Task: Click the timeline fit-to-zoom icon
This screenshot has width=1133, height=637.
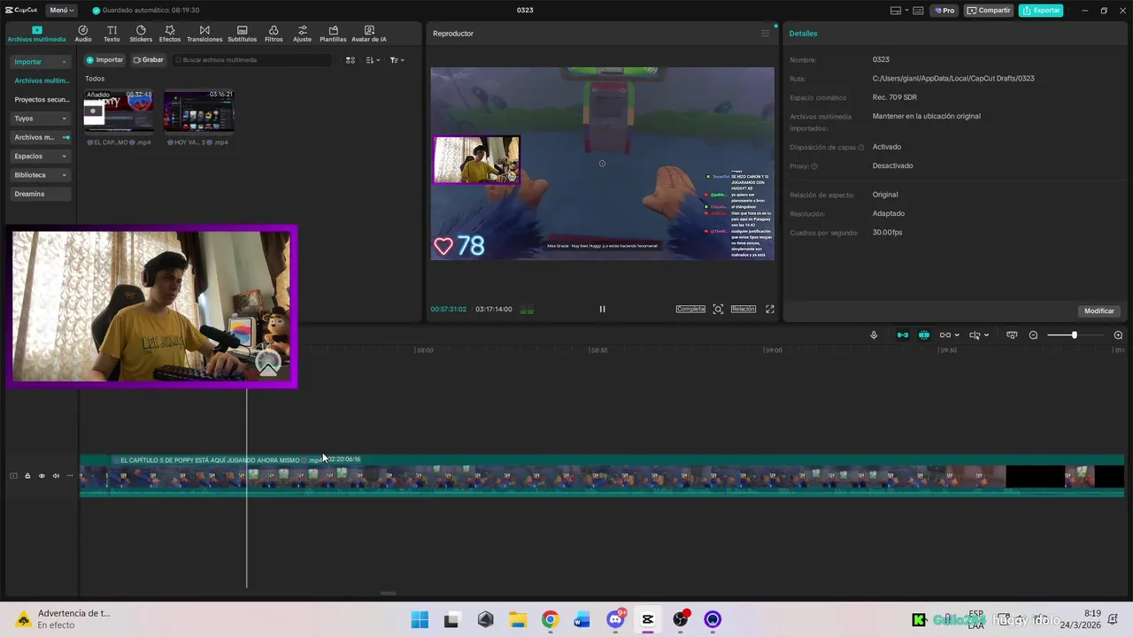Action: (1012, 335)
